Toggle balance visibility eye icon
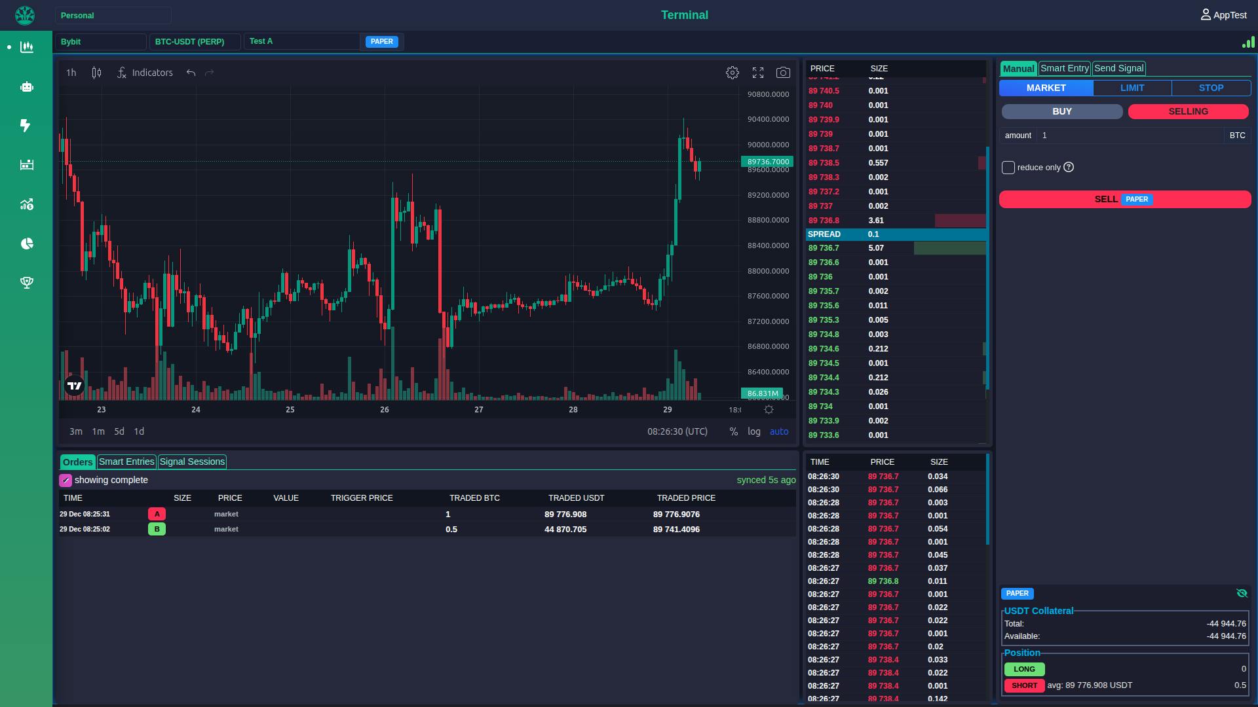 tap(1242, 593)
